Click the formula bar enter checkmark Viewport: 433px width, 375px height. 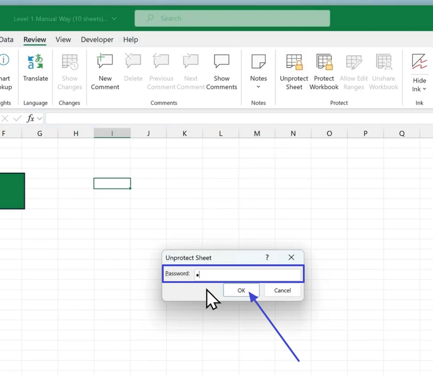pyautogui.click(x=17, y=118)
